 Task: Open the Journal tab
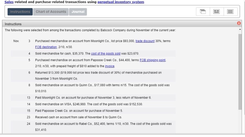click(78, 12)
